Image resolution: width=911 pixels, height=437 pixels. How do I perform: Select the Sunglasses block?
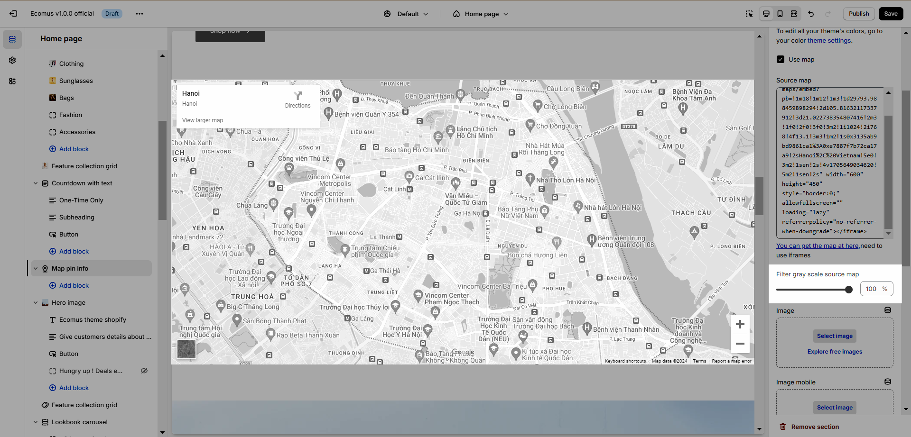pos(76,81)
